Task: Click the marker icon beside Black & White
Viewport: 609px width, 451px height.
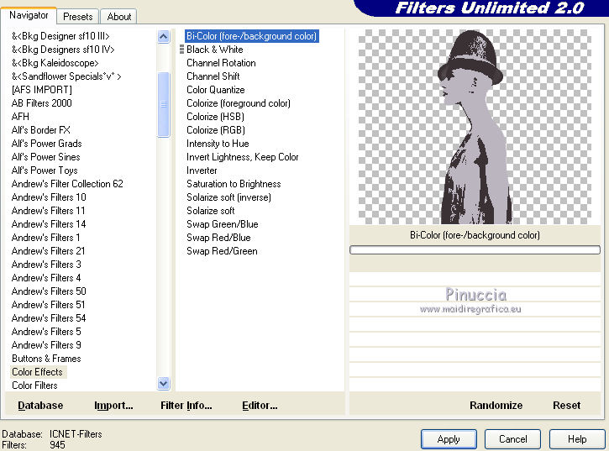Action: point(181,50)
